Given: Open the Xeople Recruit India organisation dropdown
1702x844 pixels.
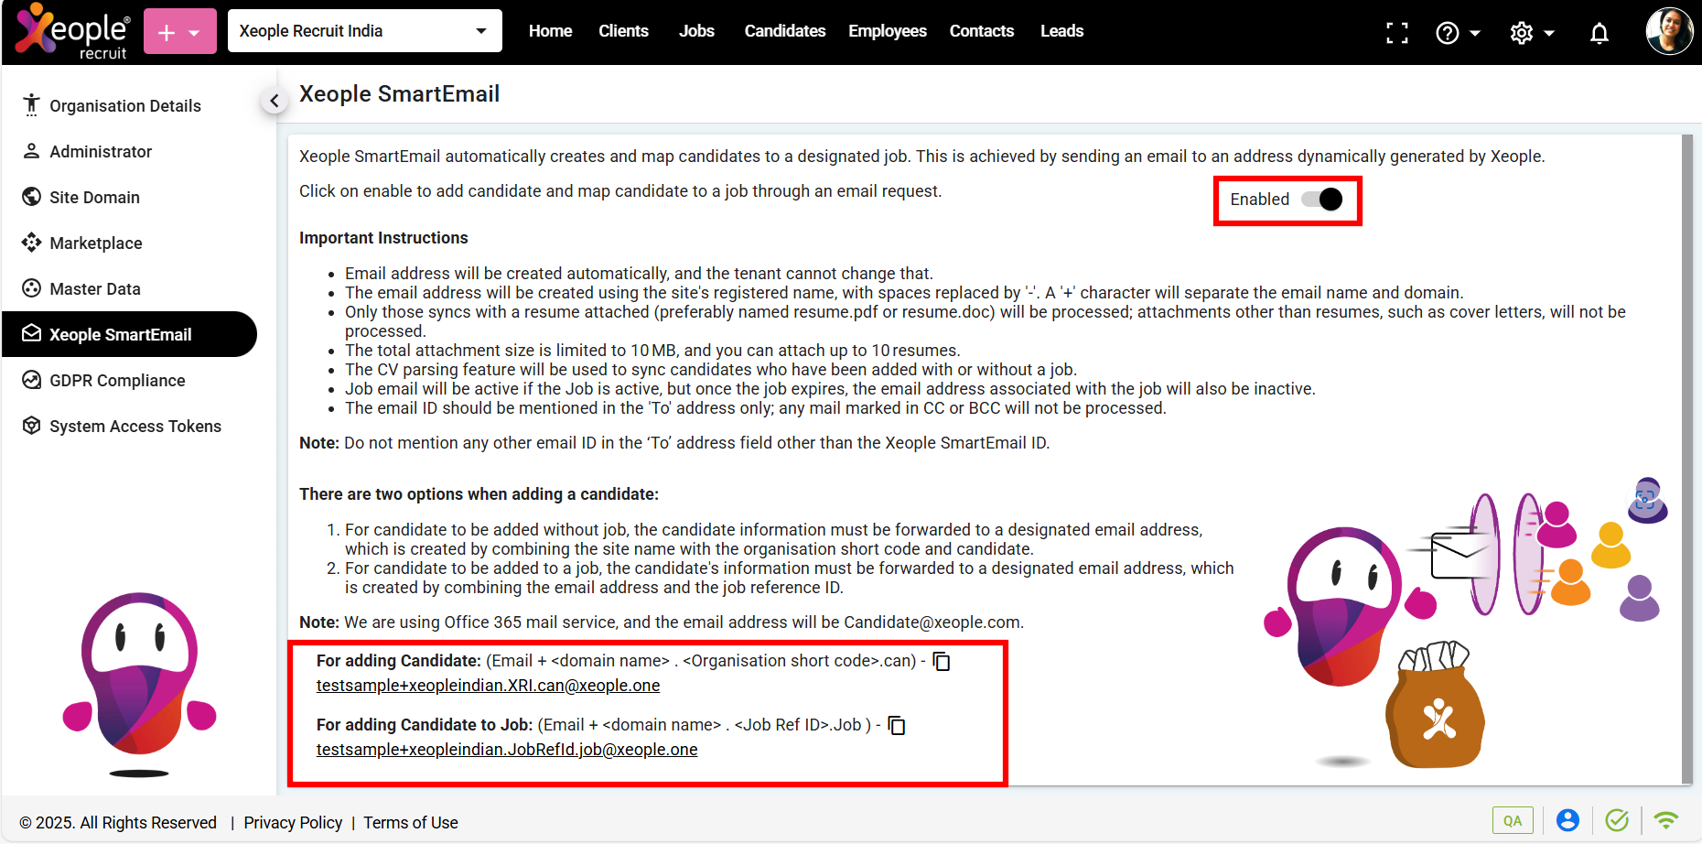Looking at the screenshot, I should coord(364,31).
